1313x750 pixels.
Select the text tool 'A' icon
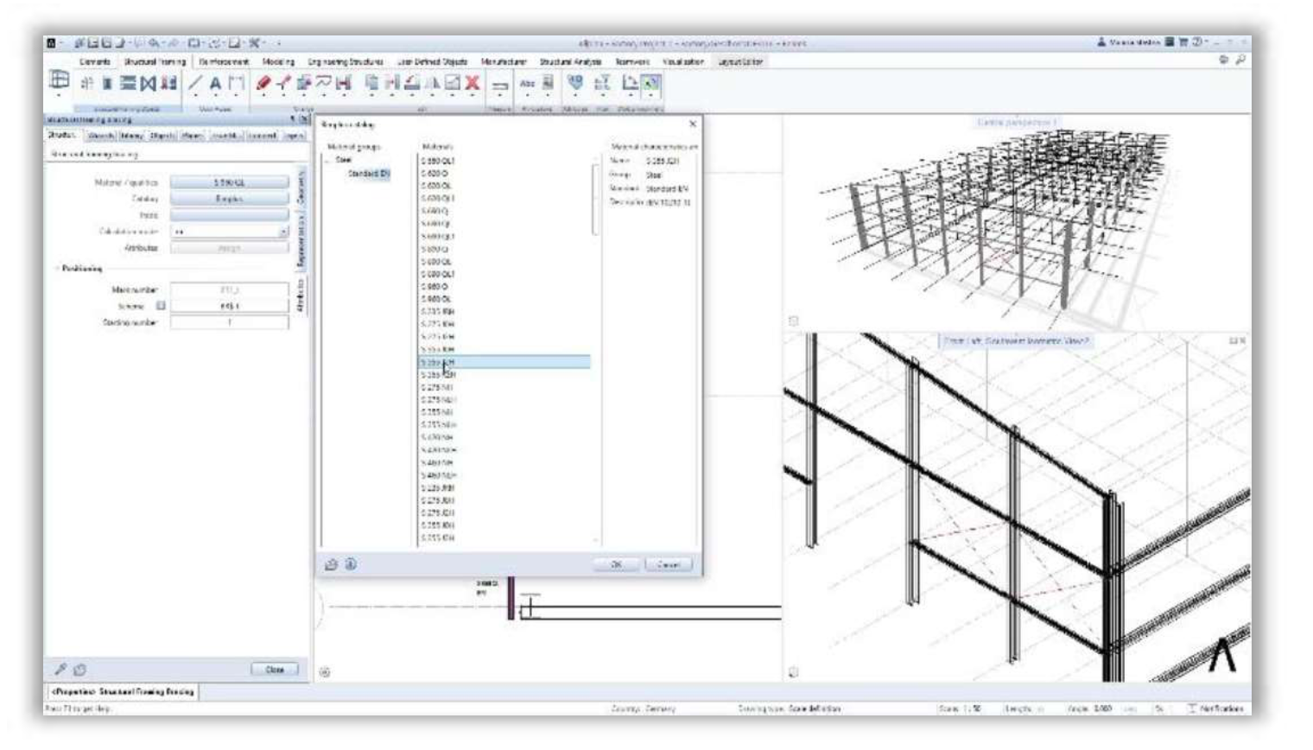pos(215,83)
